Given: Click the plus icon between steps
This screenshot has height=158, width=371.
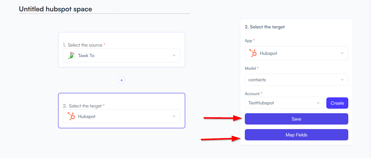Looking at the screenshot, I should (122, 80).
